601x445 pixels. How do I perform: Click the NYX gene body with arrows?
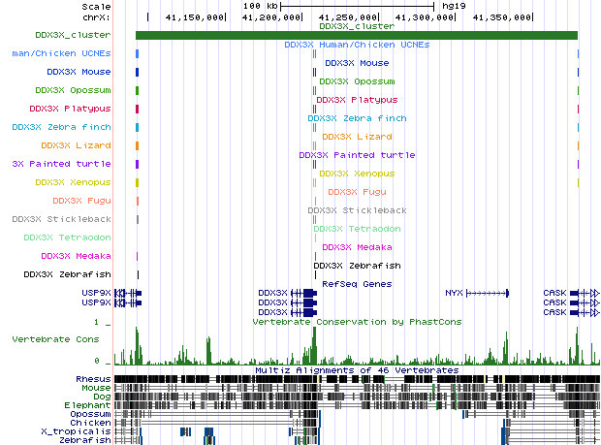(x=488, y=292)
